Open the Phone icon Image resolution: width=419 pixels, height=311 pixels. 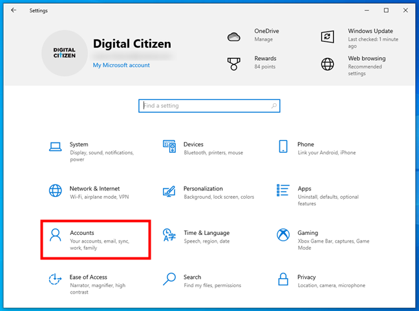click(x=283, y=146)
